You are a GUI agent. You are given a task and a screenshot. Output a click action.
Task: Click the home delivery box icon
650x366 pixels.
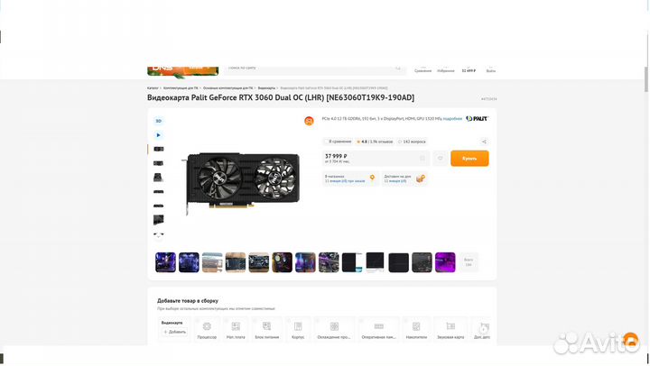[421, 178]
